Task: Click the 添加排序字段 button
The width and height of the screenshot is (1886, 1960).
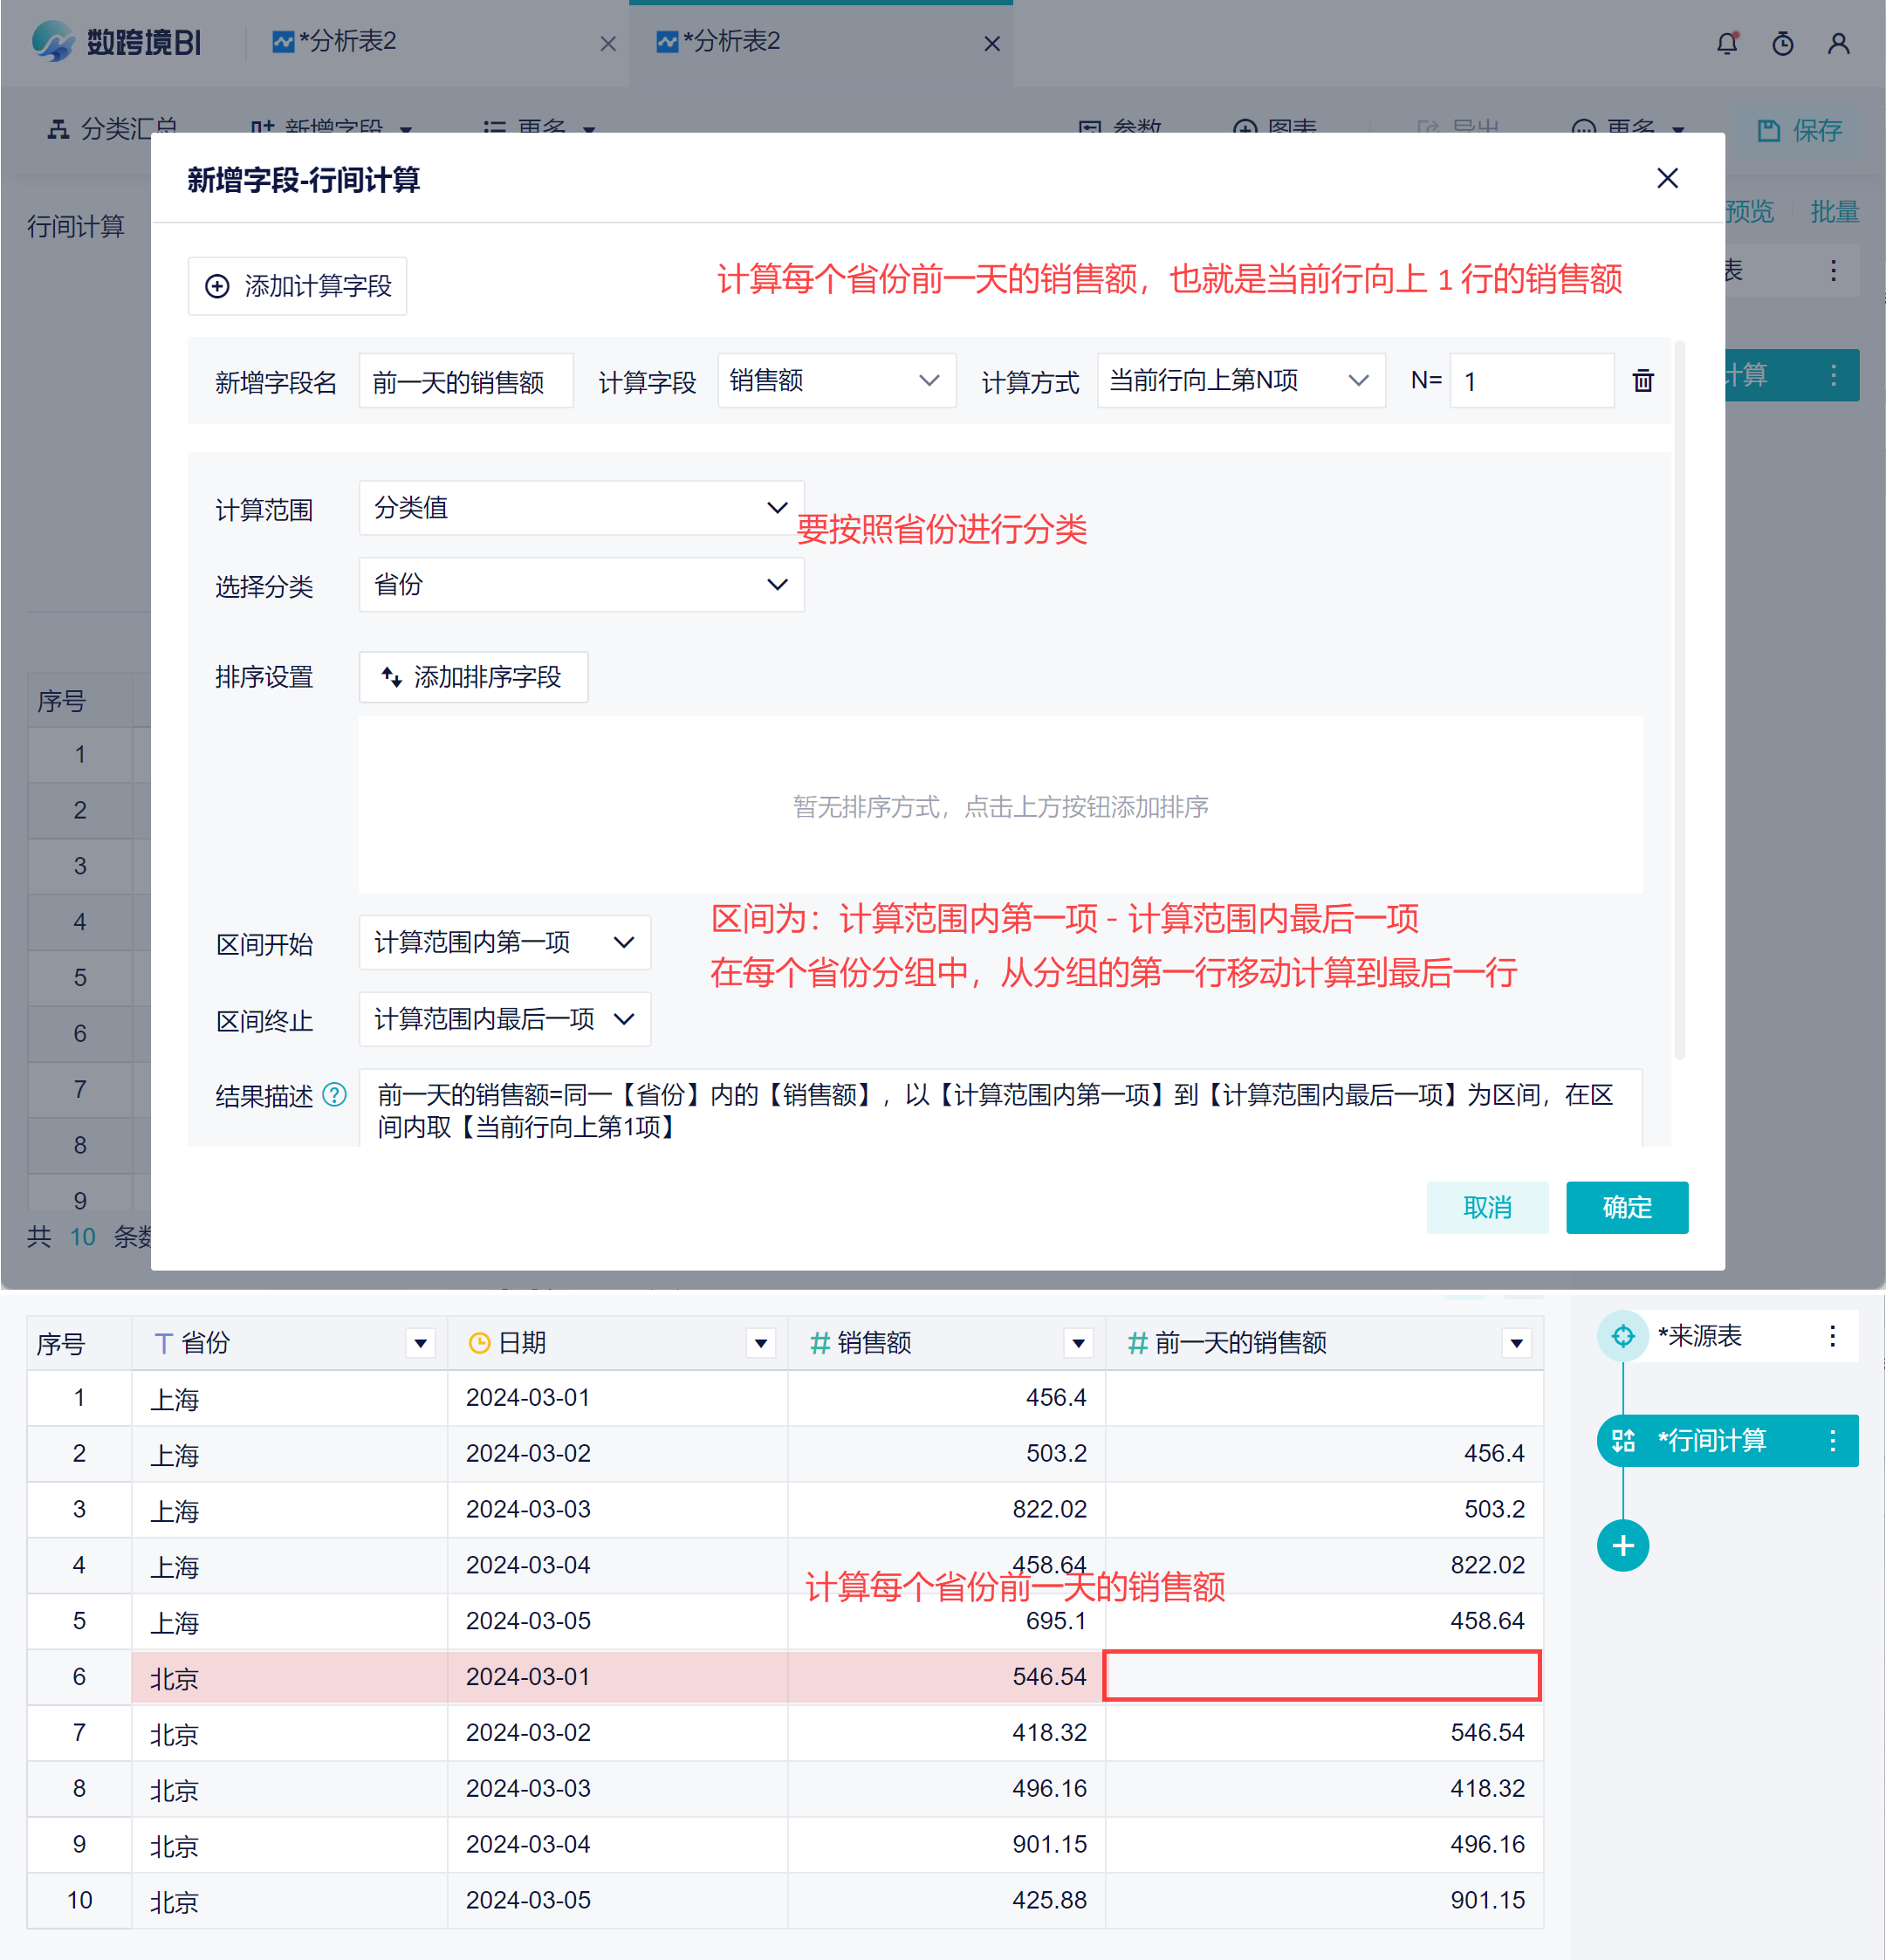Action: click(473, 677)
